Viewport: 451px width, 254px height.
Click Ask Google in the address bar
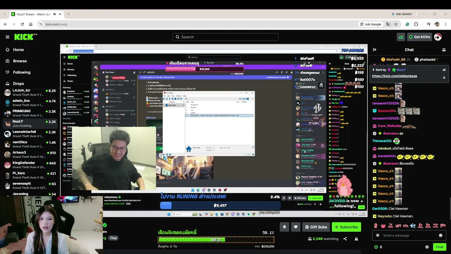pos(370,24)
